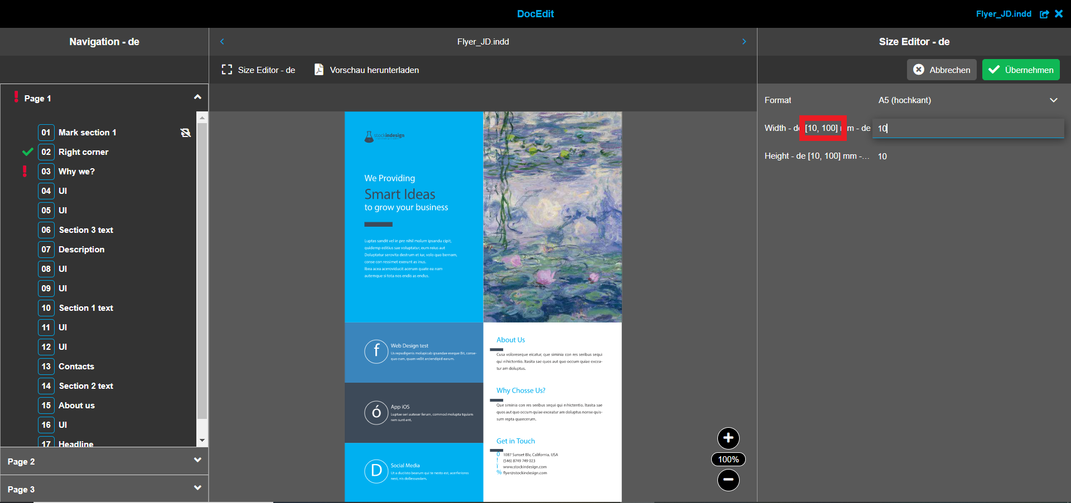Navigate back with the left arrow
The width and height of the screenshot is (1071, 503).
pyautogui.click(x=222, y=41)
